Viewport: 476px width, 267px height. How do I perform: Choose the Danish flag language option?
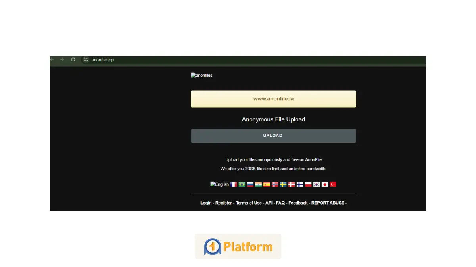291,184
